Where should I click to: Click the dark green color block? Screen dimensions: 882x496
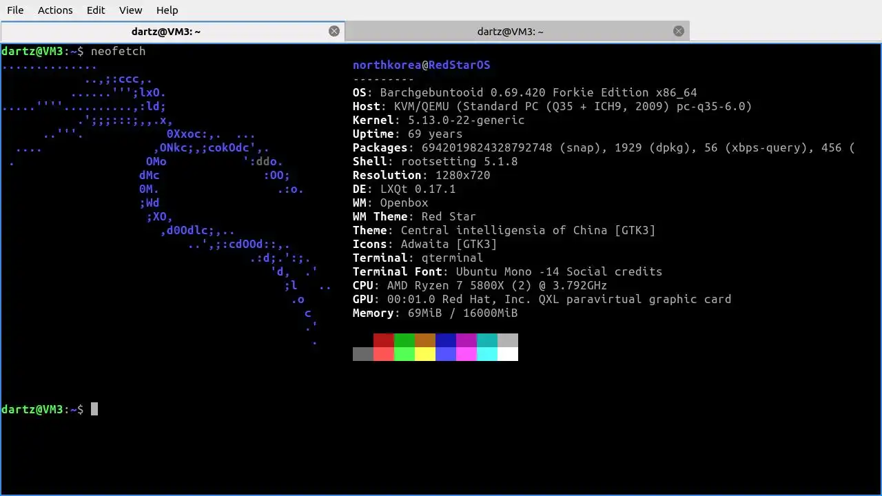click(x=404, y=340)
